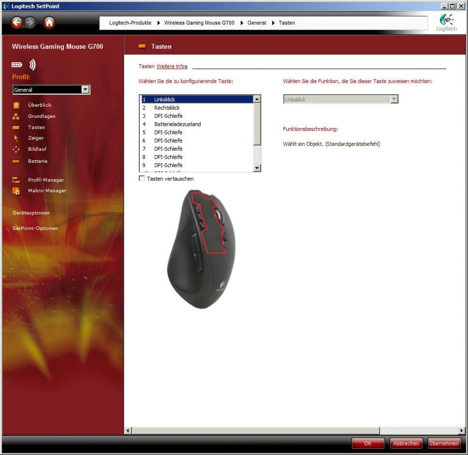The width and height of the screenshot is (468, 455).
Task: Click the wireless signal icon beside battery
Action: click(32, 64)
